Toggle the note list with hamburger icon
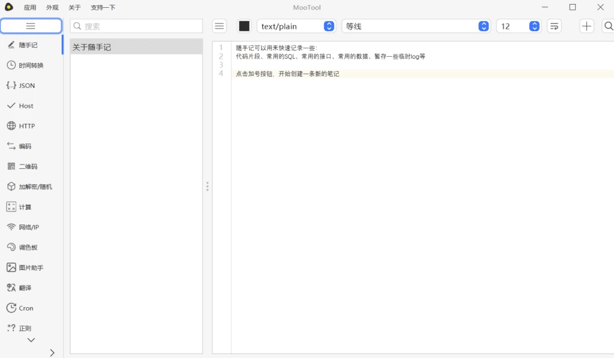 point(220,26)
